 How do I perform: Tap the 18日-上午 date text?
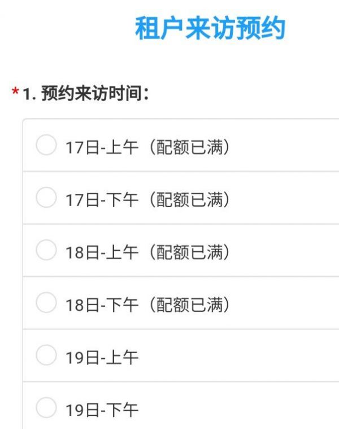click(x=102, y=252)
